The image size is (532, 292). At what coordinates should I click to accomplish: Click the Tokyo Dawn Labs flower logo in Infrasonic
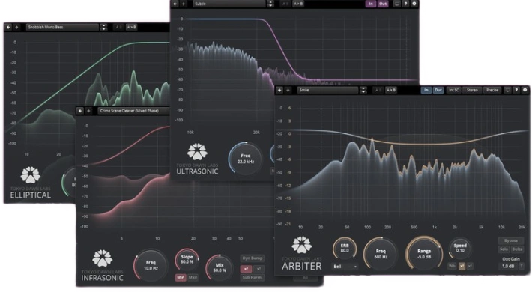point(102,258)
